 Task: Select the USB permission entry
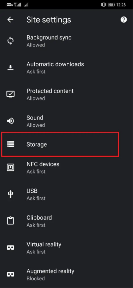[67, 194]
